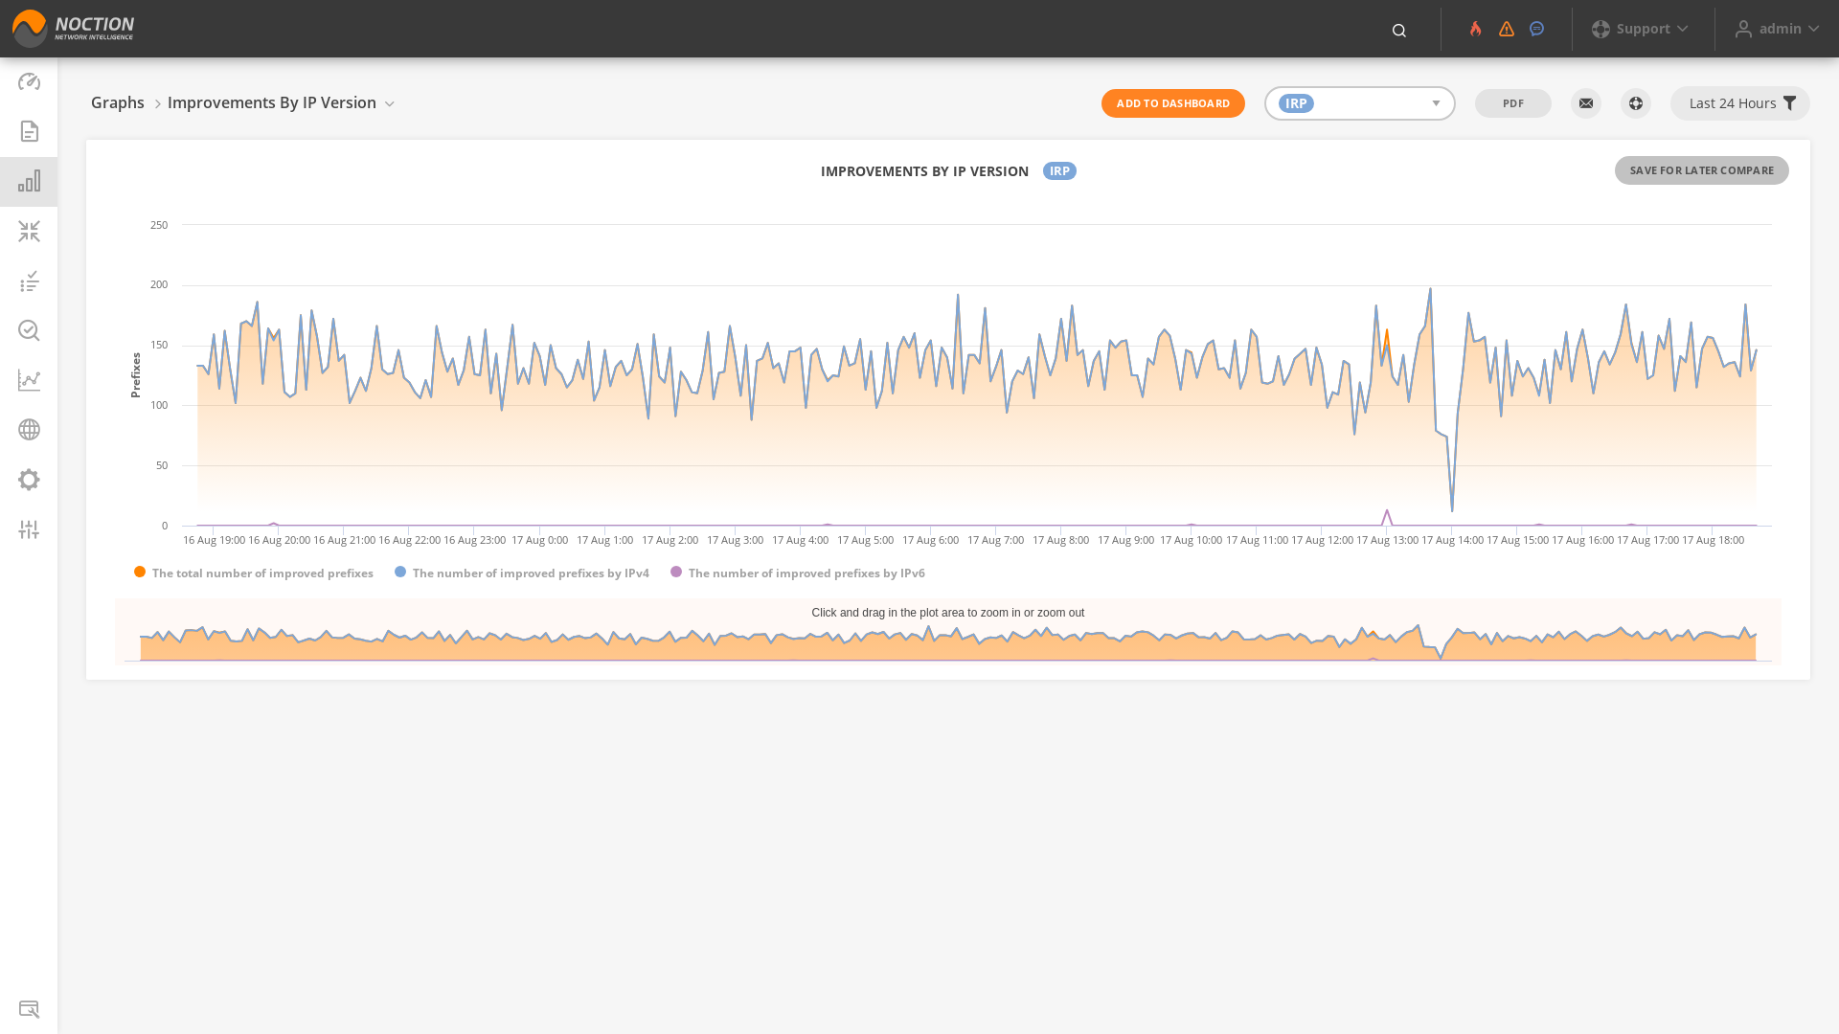Open the Support dropdown menu
This screenshot has height=1034, width=1839.
(x=1641, y=29)
